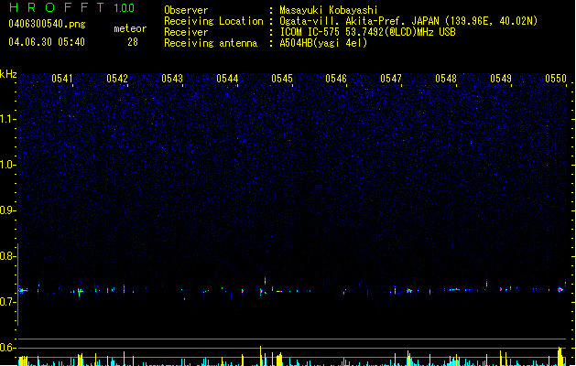Select the file name 0406300540.png
576x366 pixels.
pos(47,24)
